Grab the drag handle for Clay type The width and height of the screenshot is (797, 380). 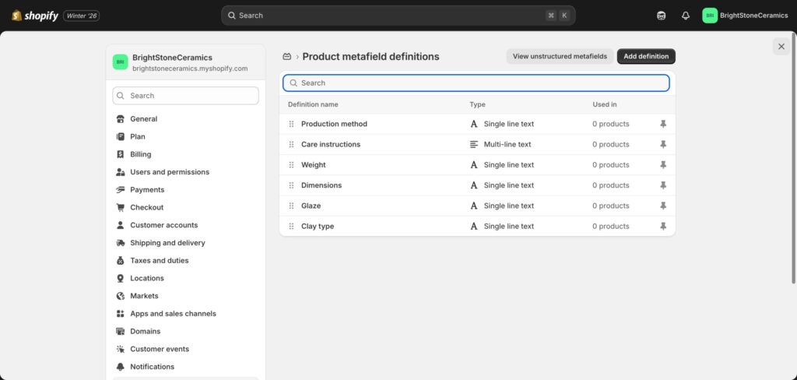pyautogui.click(x=291, y=226)
